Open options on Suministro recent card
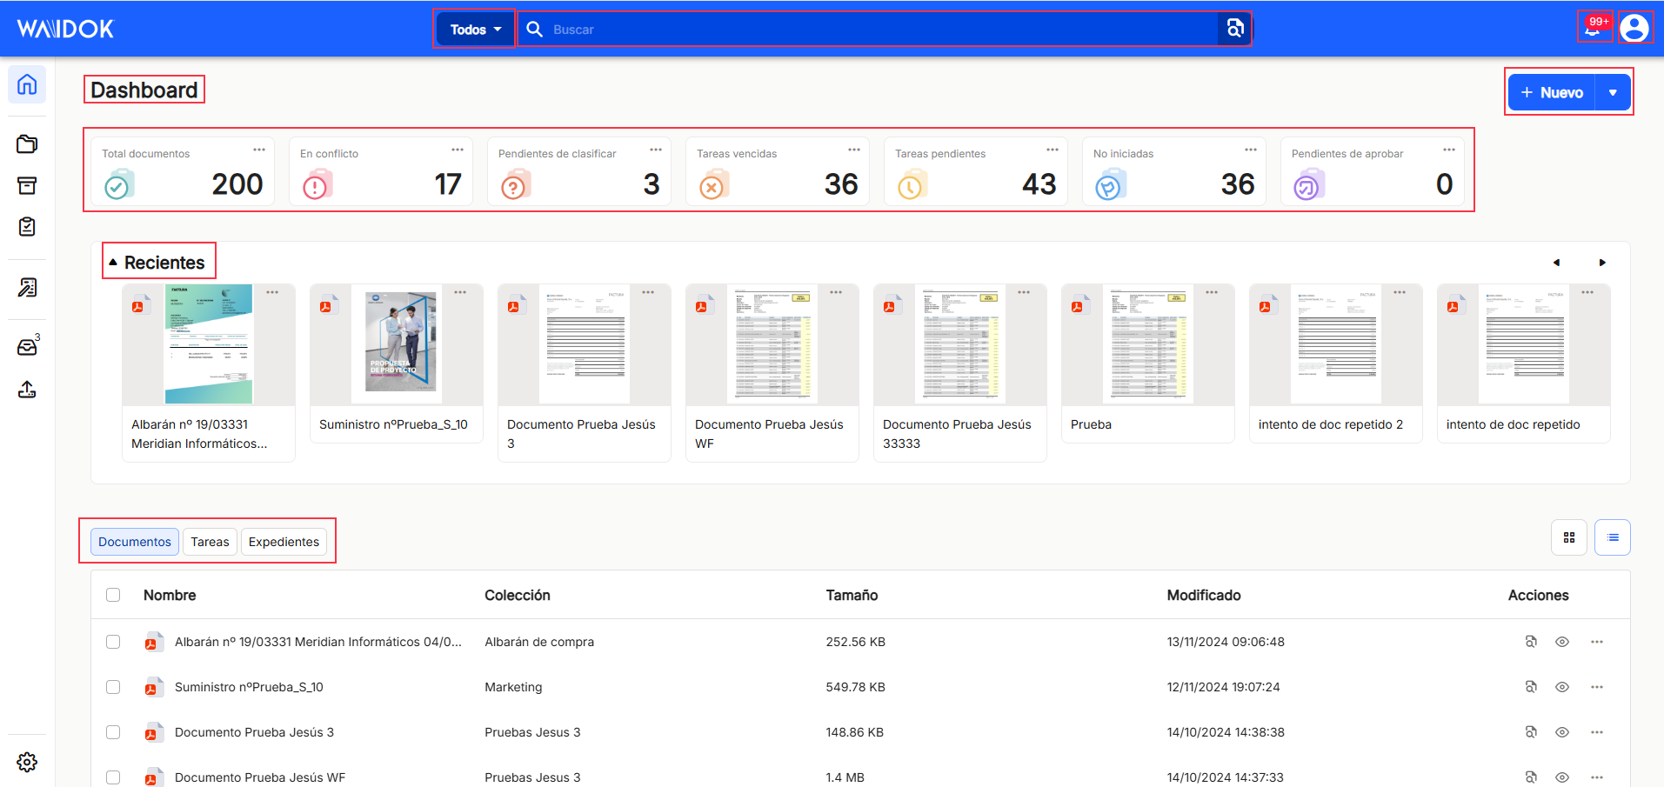The height and width of the screenshot is (787, 1664). tap(460, 292)
